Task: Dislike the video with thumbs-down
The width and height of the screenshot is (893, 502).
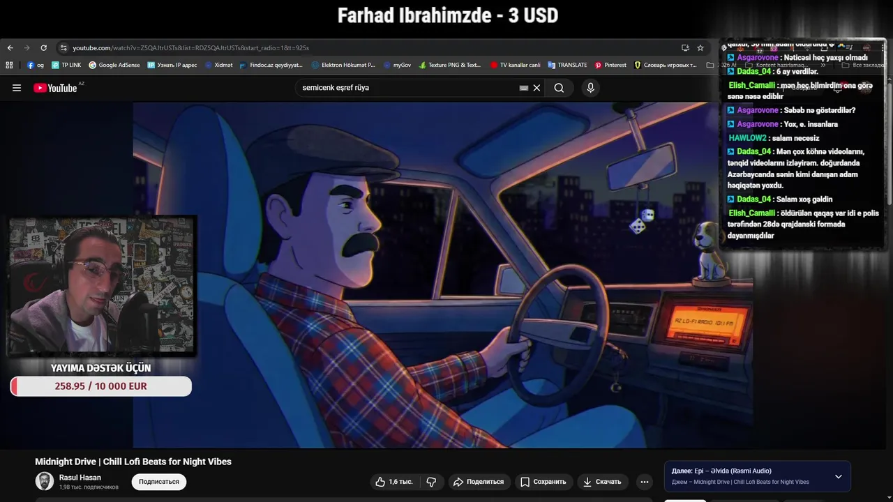Action: pos(431,482)
